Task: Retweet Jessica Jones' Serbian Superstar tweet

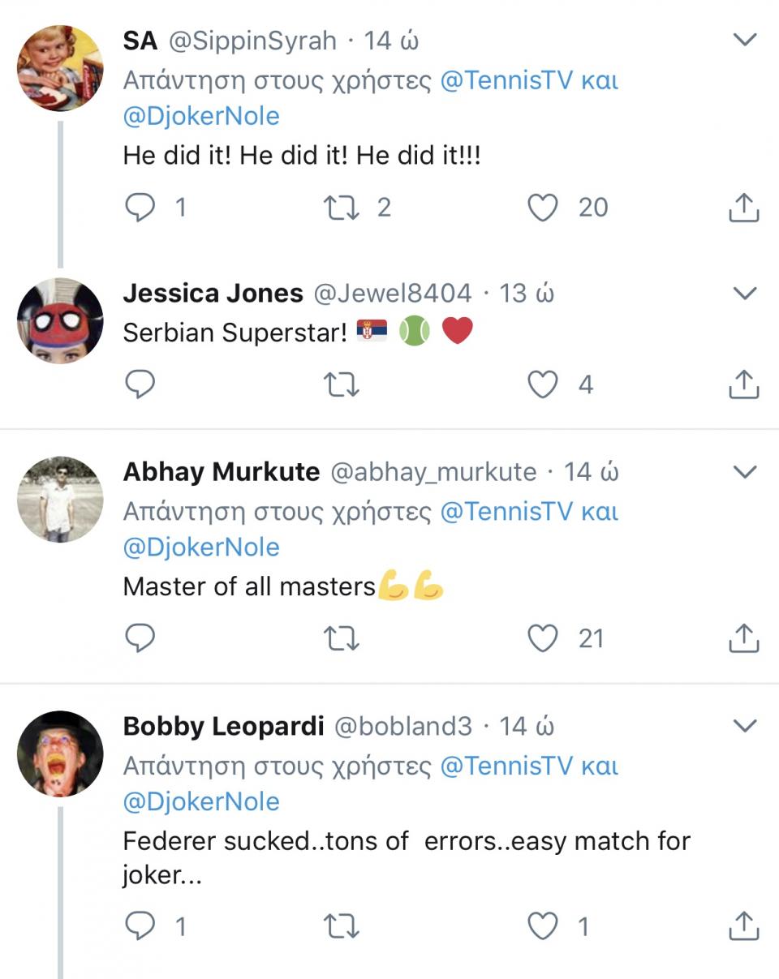Action: click(341, 384)
